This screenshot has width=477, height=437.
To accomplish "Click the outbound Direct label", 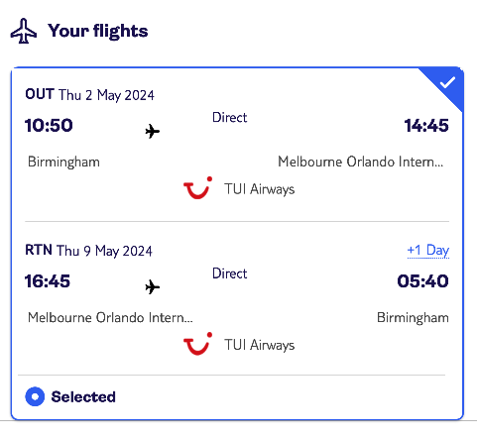I will point(230,118).
